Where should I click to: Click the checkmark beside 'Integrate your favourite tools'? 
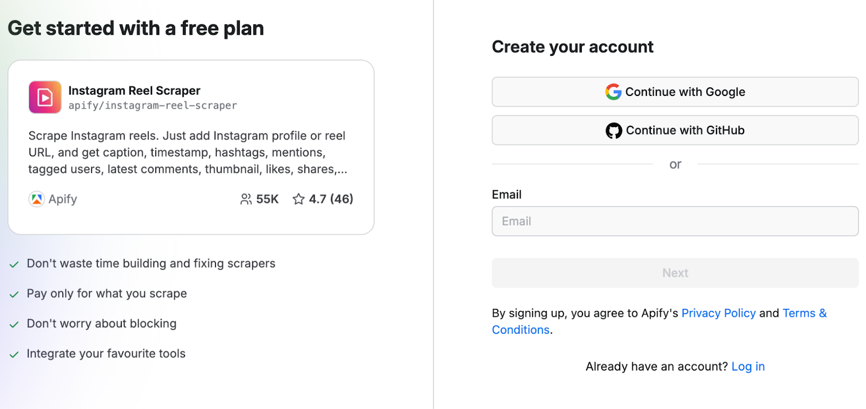pyautogui.click(x=14, y=354)
